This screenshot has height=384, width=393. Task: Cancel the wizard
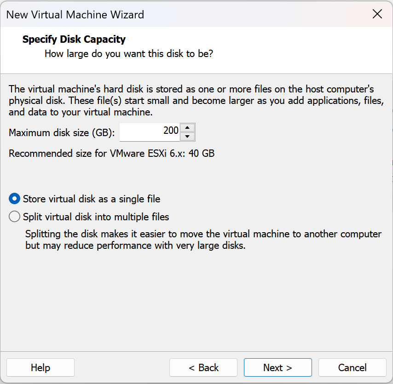352,367
